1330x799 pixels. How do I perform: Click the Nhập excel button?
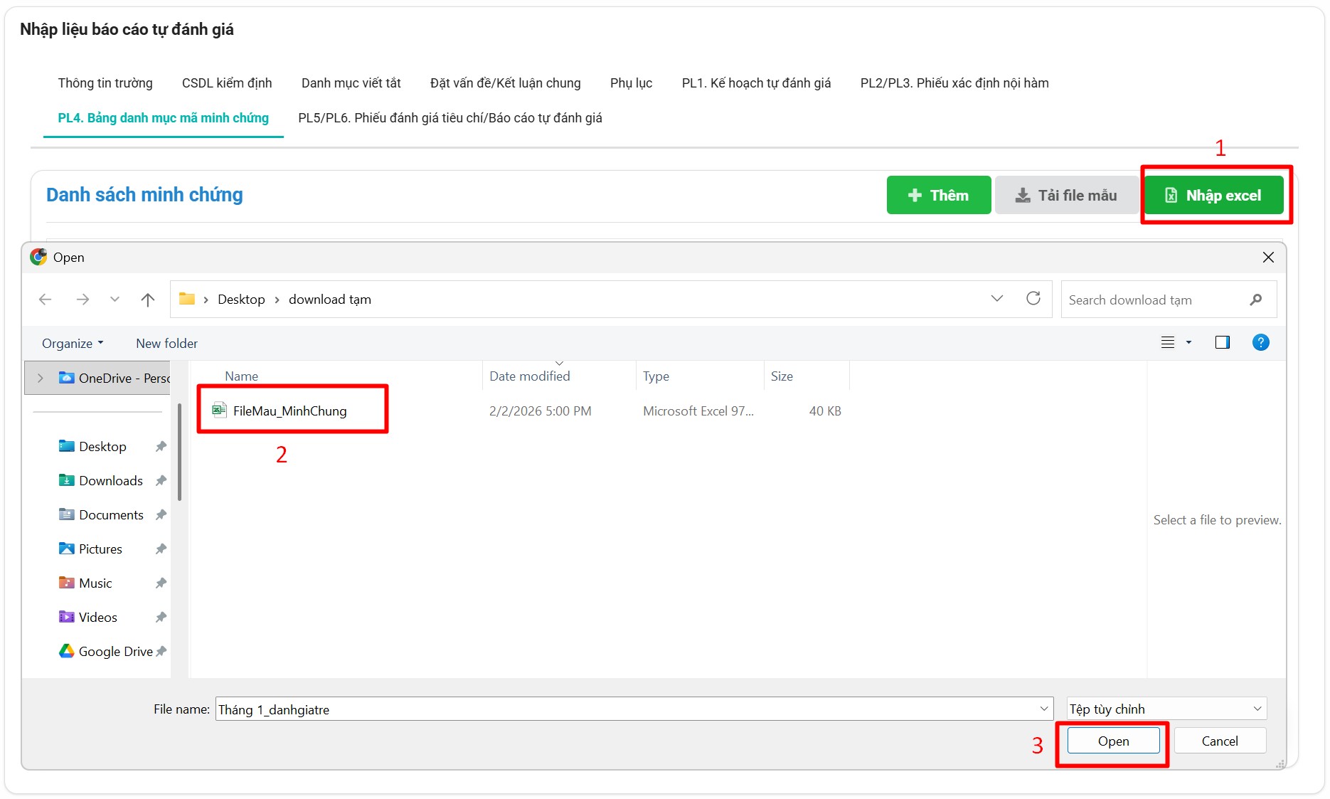point(1213,196)
